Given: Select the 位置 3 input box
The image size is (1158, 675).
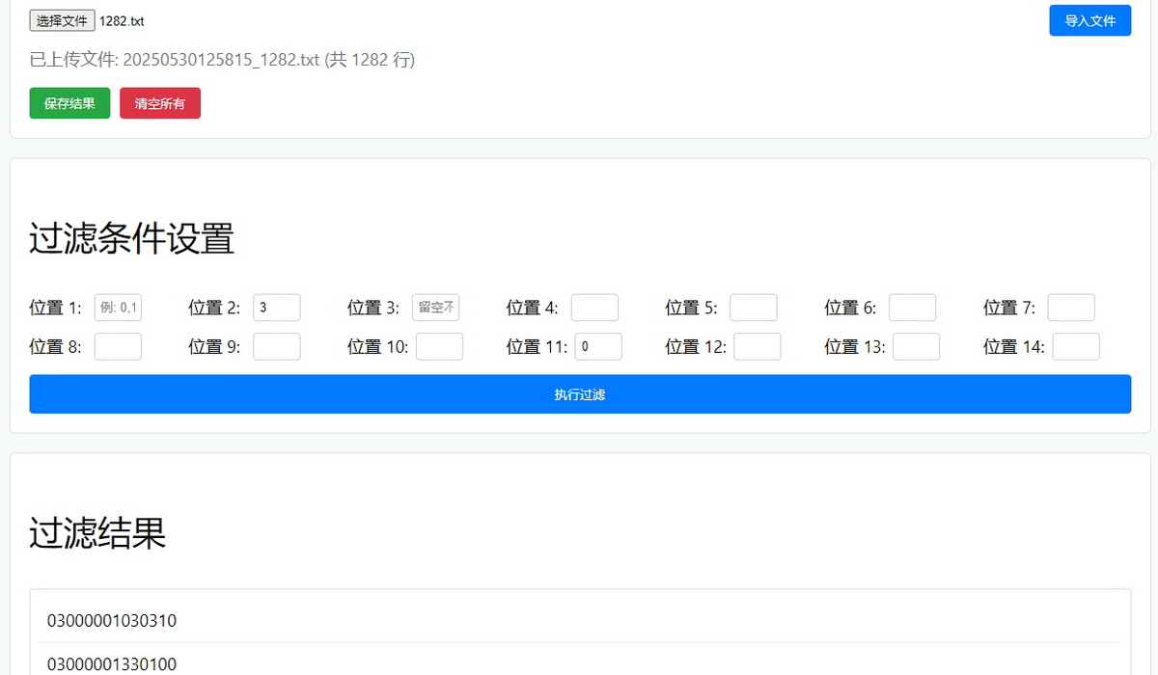Looking at the screenshot, I should [x=435, y=308].
